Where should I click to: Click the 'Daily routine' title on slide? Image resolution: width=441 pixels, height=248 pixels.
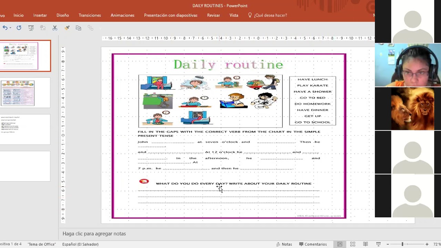(228, 64)
